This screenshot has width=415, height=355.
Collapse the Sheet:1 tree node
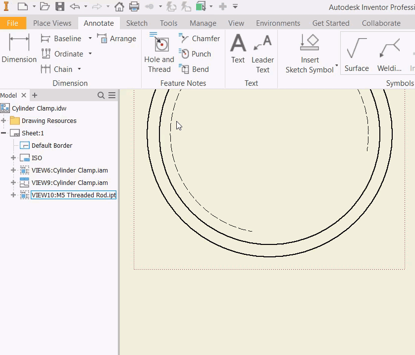(x=4, y=133)
